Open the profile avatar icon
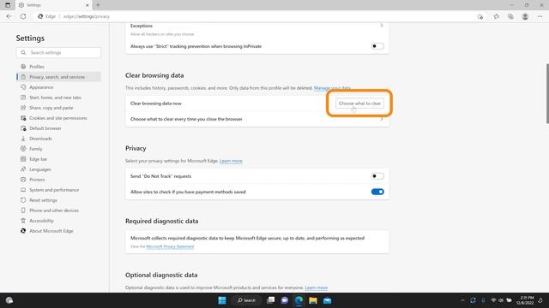 [525, 16]
